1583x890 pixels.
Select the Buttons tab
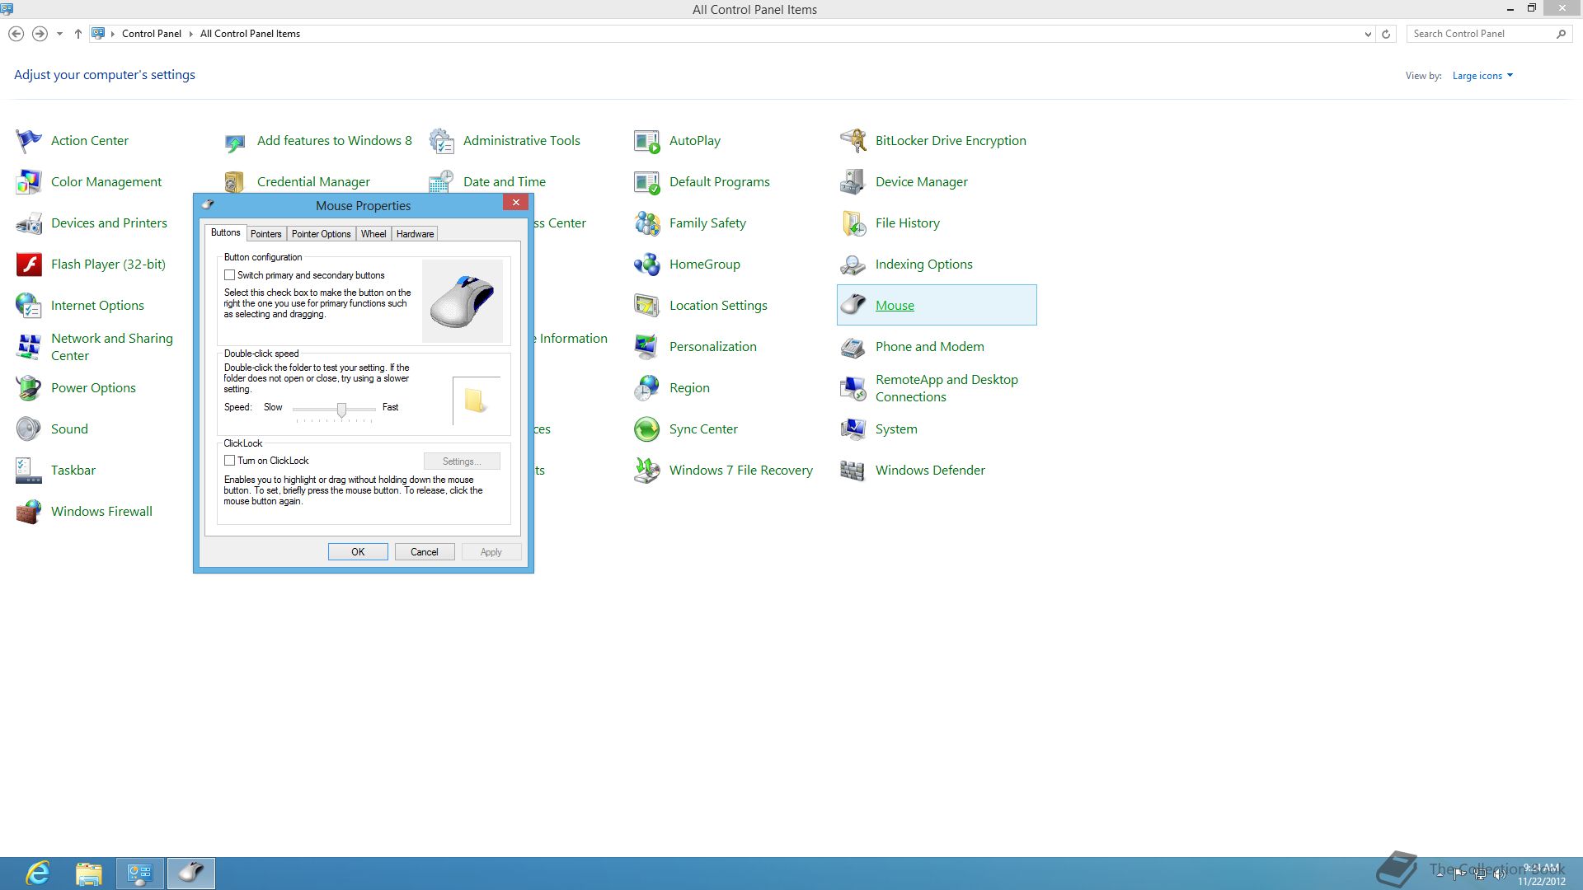click(x=225, y=232)
